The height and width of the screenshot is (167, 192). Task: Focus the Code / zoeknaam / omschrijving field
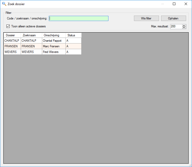(78, 18)
